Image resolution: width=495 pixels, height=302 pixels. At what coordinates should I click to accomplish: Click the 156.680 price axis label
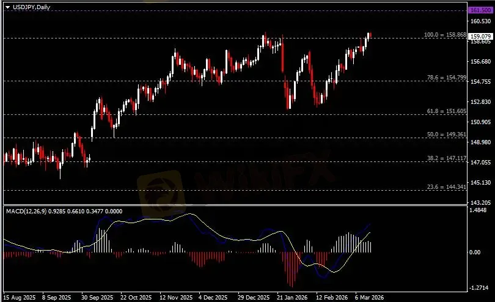click(479, 62)
